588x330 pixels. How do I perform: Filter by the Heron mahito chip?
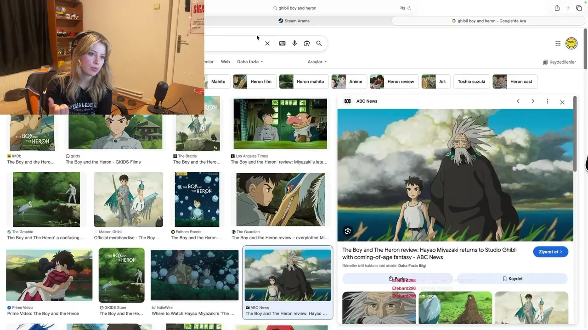pos(304,82)
